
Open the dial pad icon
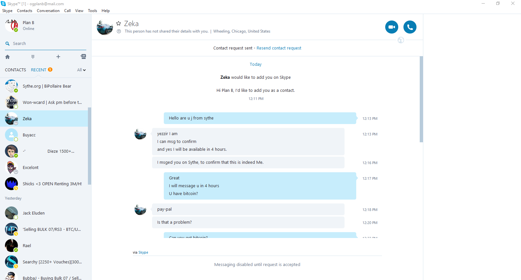pos(33,57)
